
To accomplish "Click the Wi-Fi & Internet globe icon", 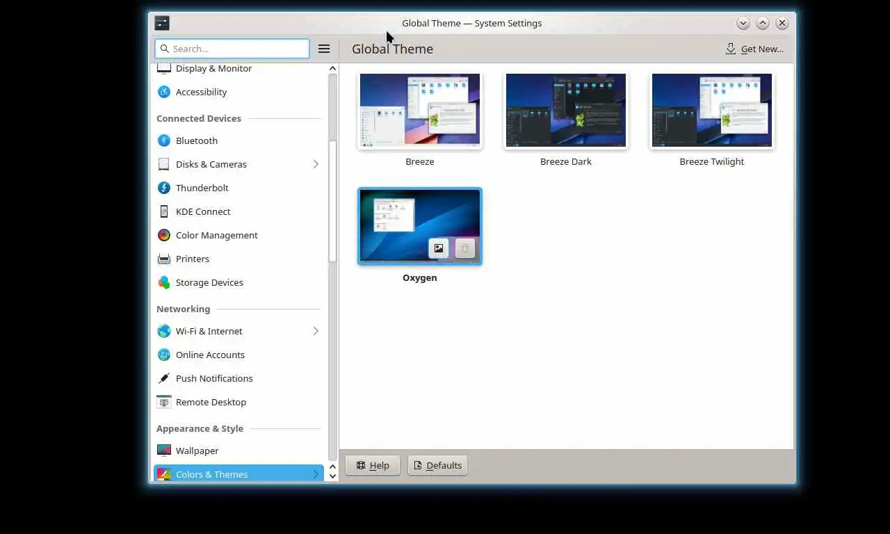I will pyautogui.click(x=163, y=331).
